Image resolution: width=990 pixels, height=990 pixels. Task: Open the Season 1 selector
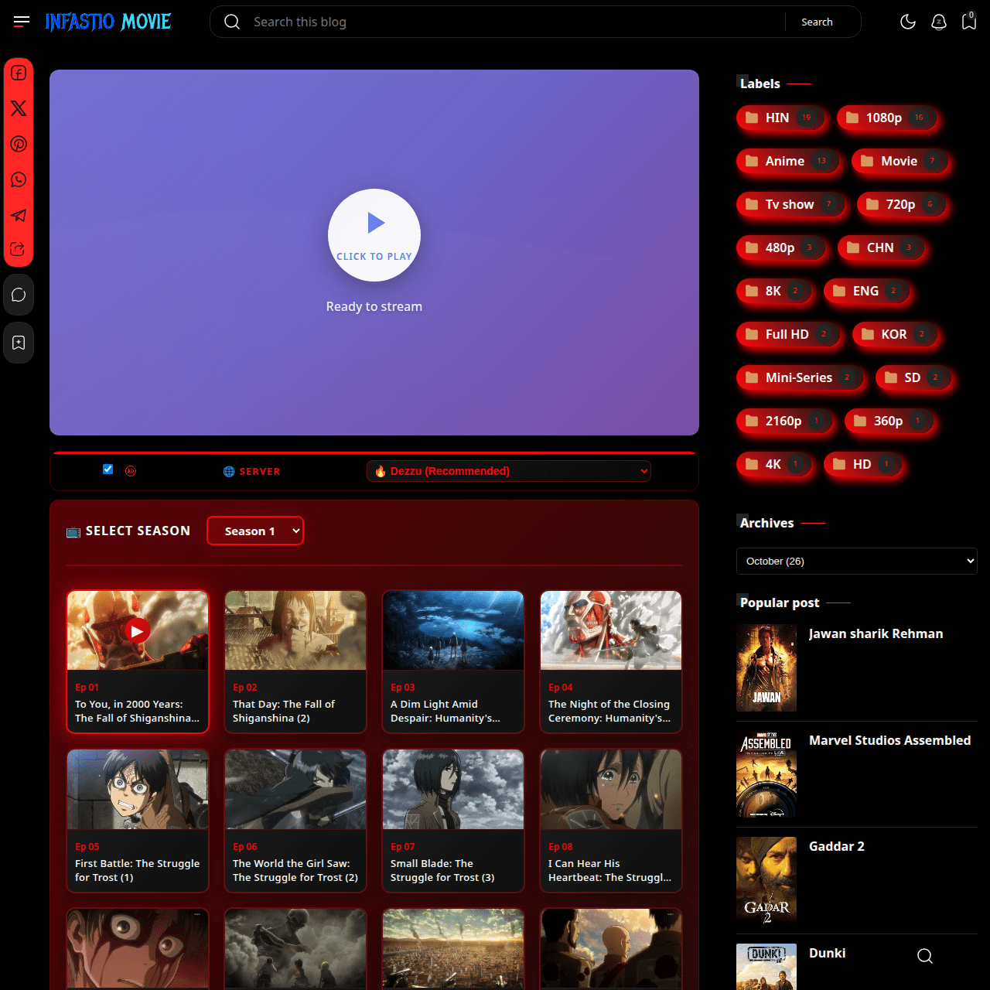pyautogui.click(x=255, y=531)
